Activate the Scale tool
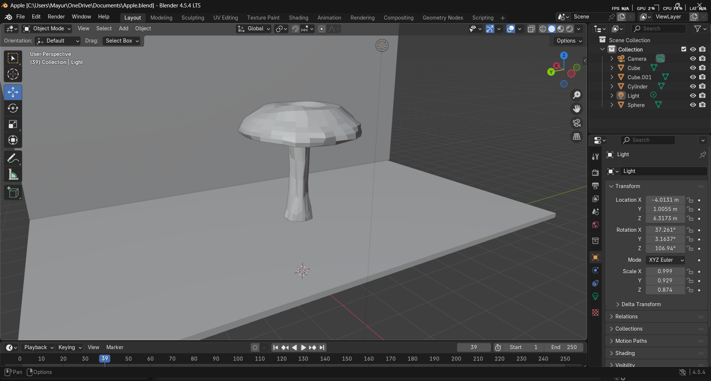The image size is (711, 381). [13, 124]
